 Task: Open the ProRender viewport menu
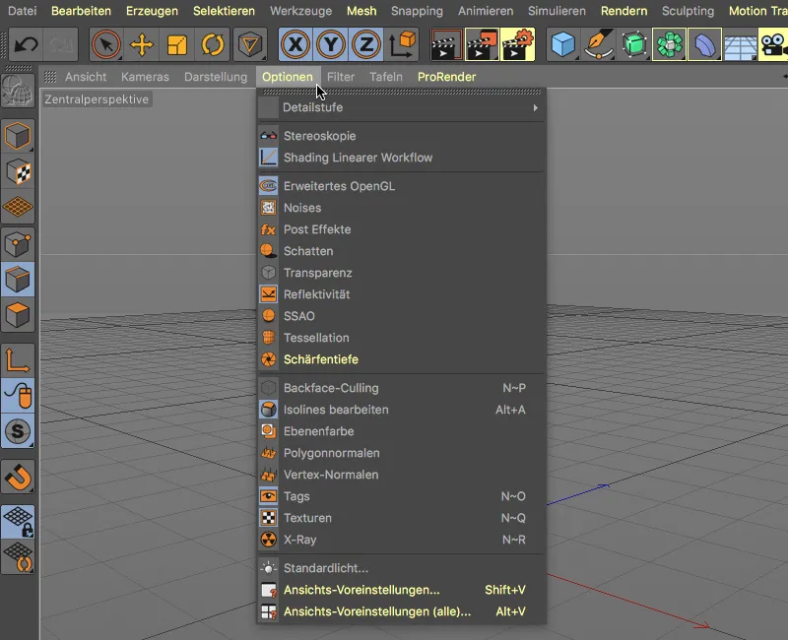pyautogui.click(x=446, y=77)
